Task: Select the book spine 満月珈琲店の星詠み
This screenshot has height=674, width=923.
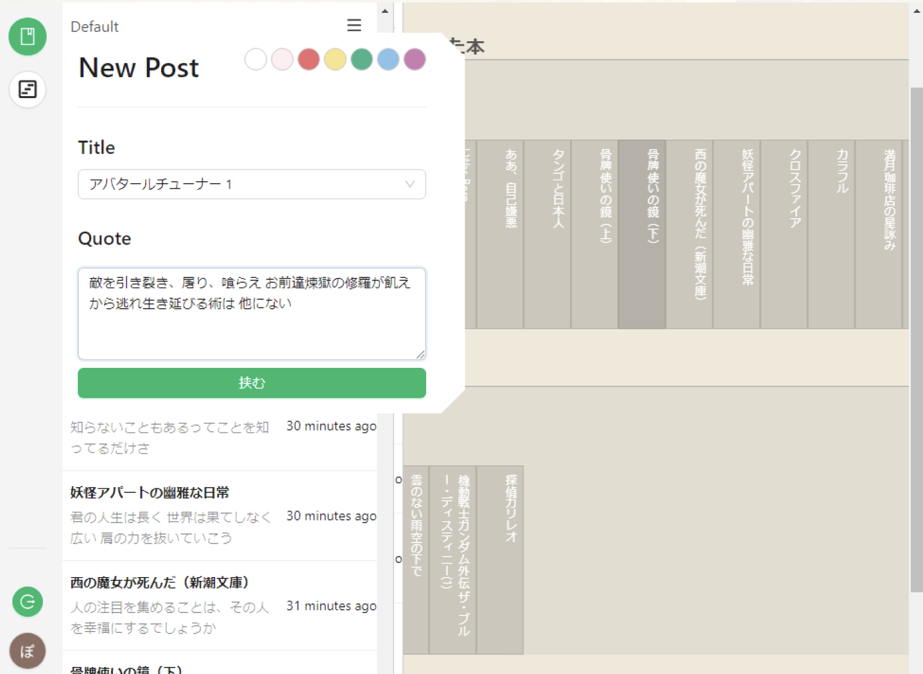Action: [x=879, y=234]
